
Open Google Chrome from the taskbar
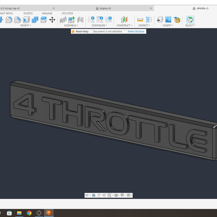[x=29, y=213]
